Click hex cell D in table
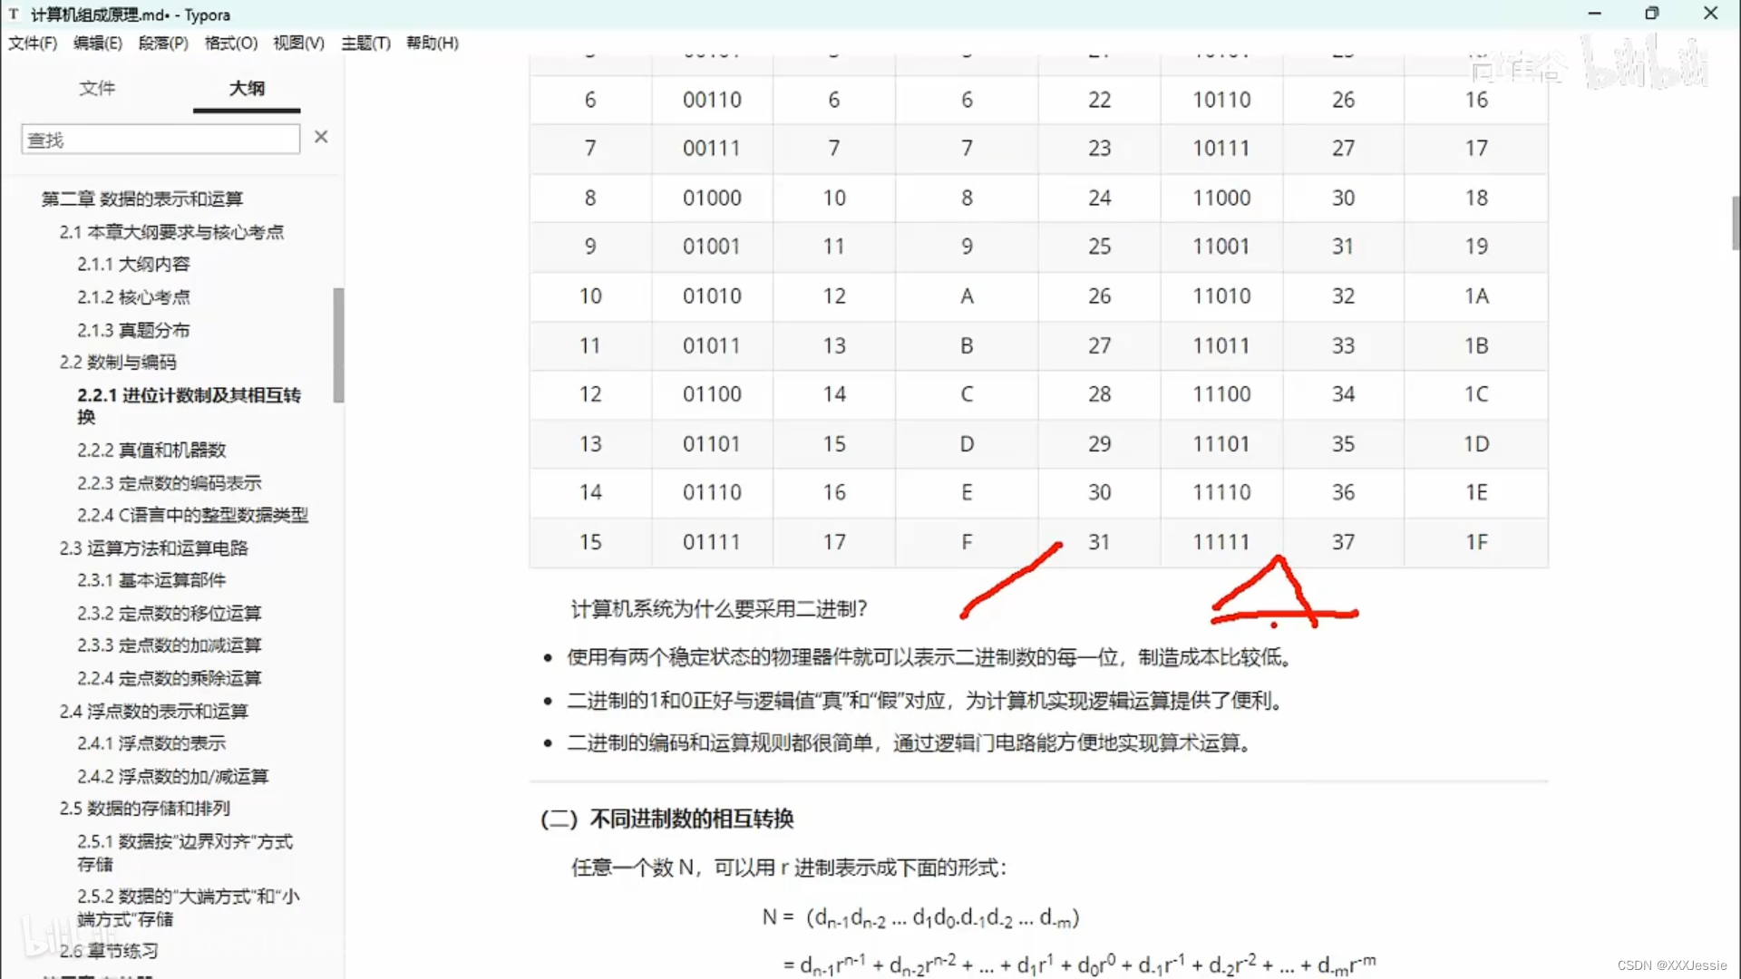1741x979 pixels. (x=967, y=444)
